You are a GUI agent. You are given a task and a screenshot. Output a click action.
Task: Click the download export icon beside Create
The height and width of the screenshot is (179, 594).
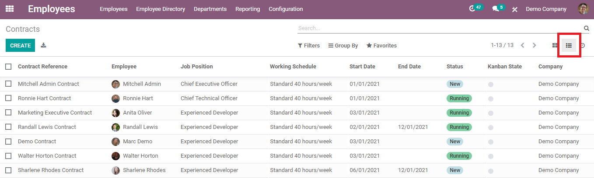pos(44,45)
